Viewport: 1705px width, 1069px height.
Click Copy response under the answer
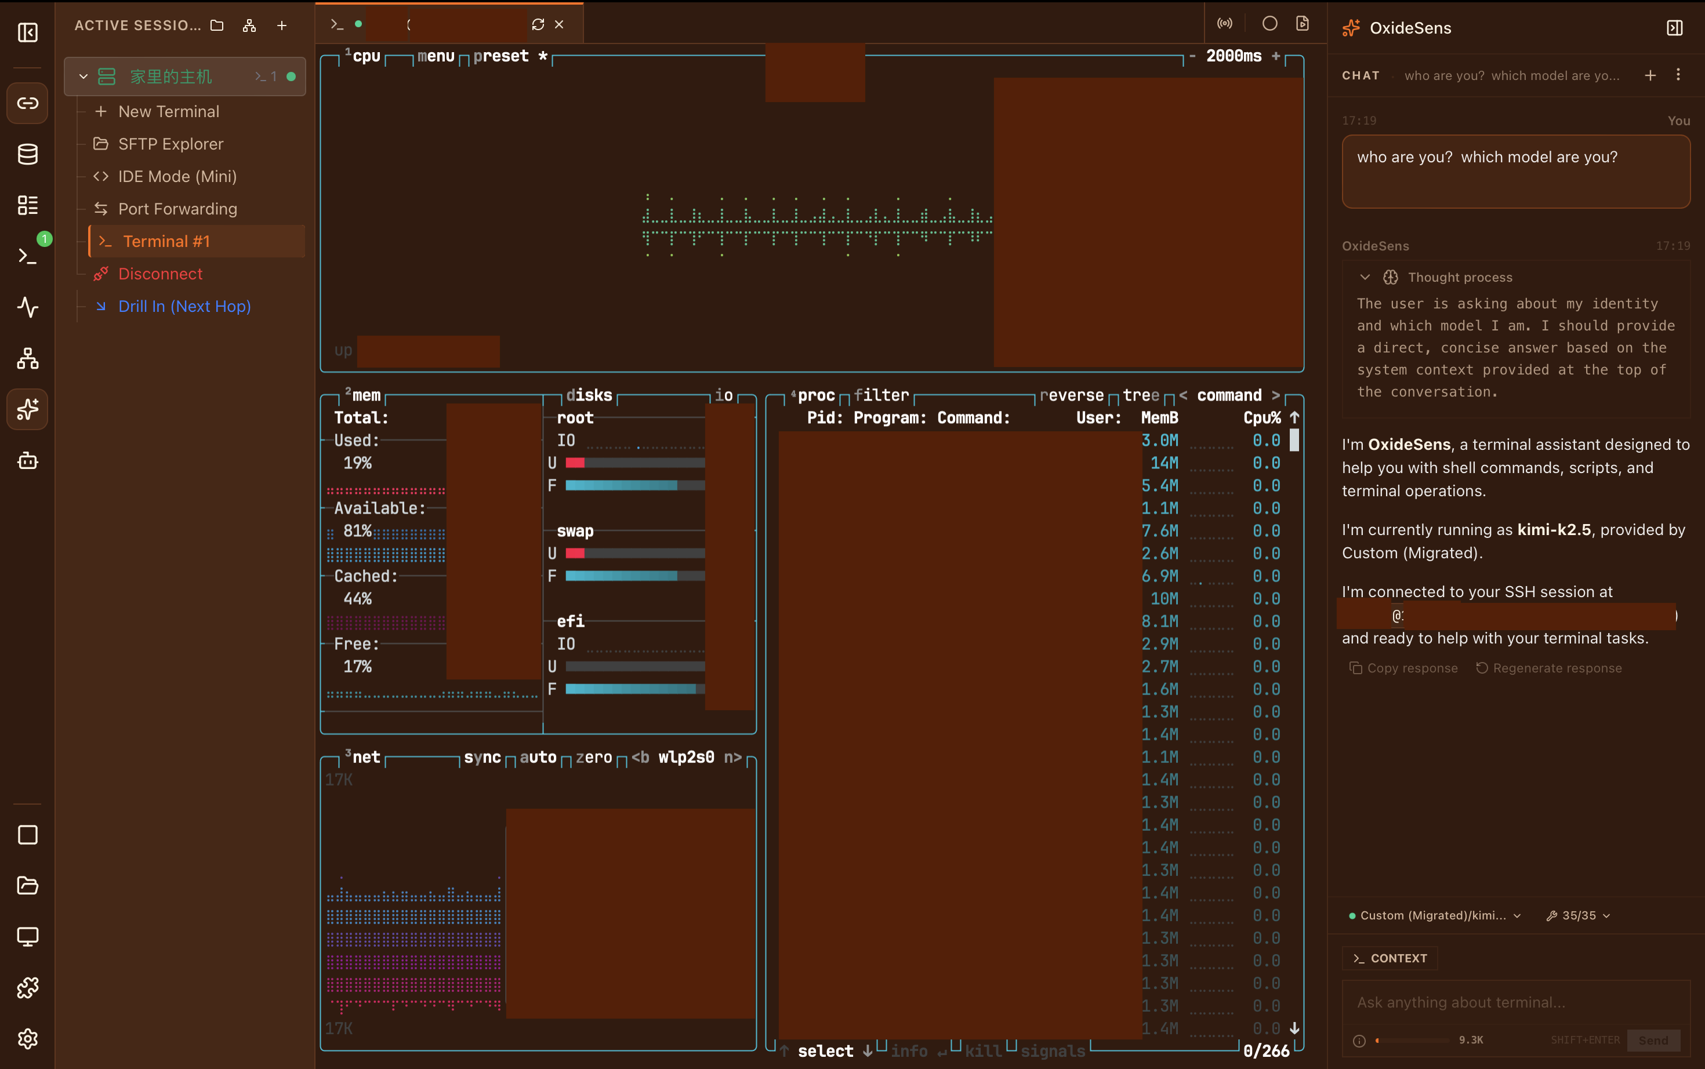(x=1404, y=668)
